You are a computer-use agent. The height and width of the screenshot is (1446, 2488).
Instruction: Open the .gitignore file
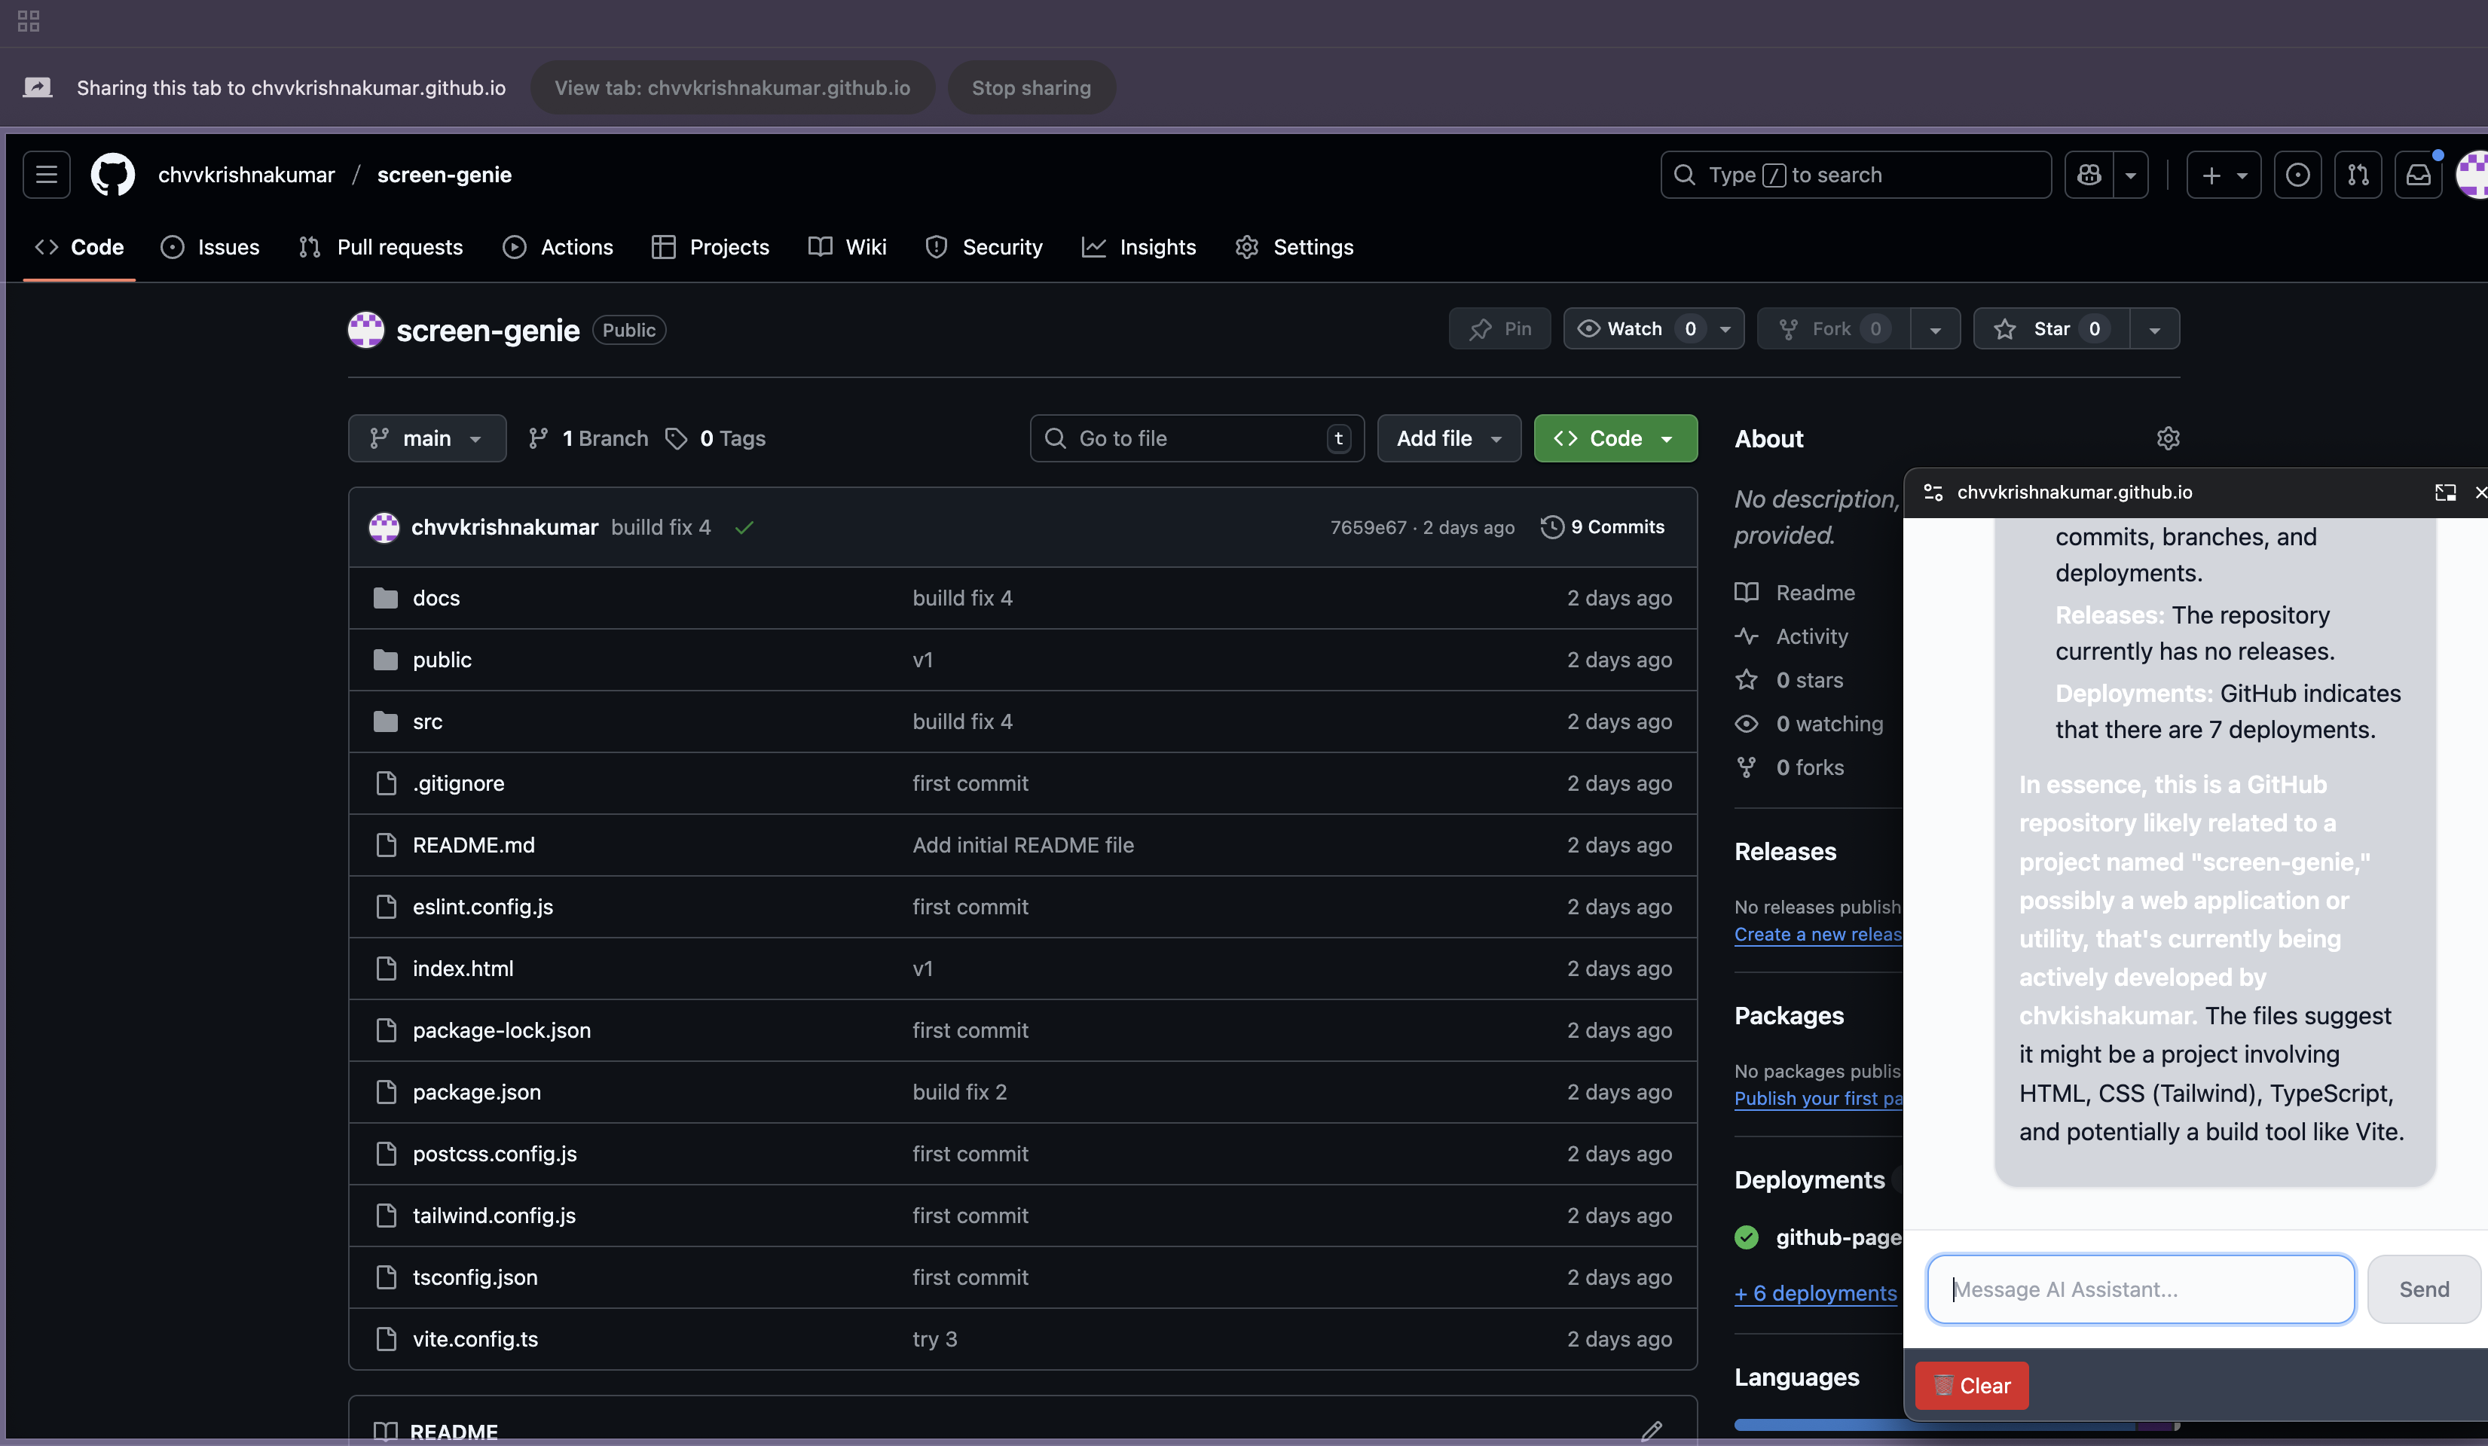[x=458, y=782]
